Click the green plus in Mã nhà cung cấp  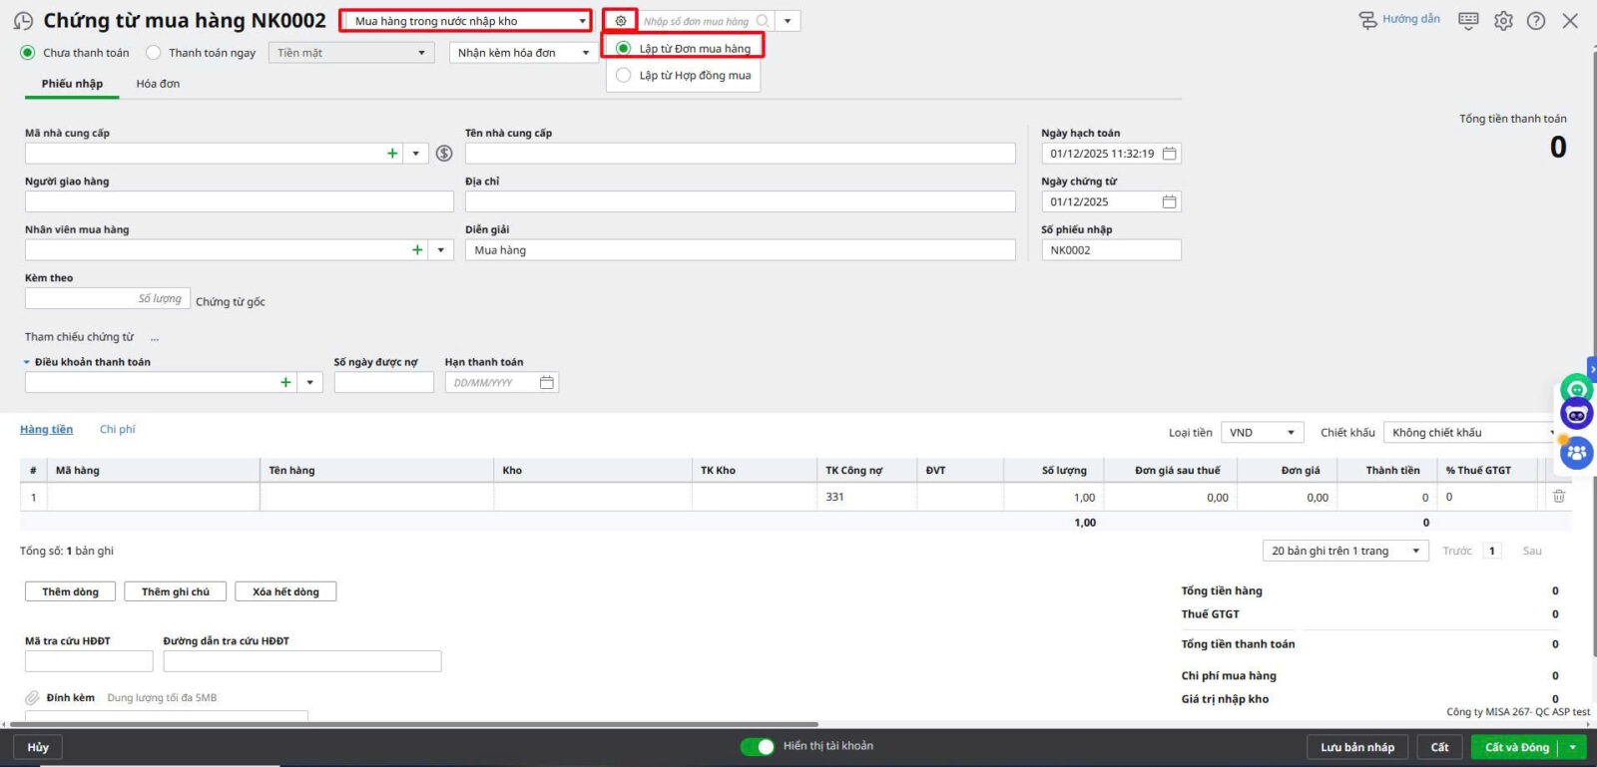392,154
